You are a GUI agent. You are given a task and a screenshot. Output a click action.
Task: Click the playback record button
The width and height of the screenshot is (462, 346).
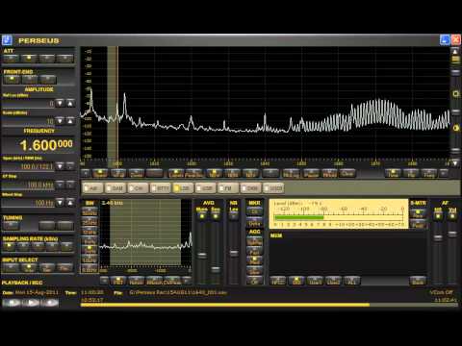point(50,303)
